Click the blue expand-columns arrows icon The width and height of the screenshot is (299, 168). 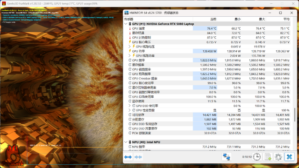pos(128,157)
